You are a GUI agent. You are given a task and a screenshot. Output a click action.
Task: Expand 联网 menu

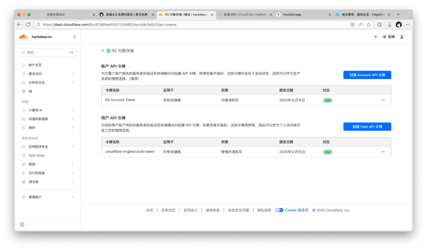pyautogui.click(x=48, y=164)
